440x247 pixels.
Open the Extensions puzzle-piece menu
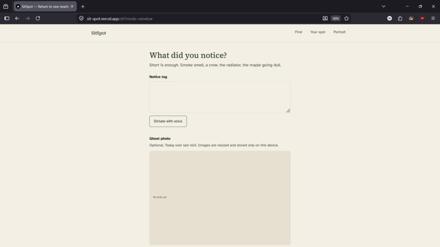click(x=400, y=18)
